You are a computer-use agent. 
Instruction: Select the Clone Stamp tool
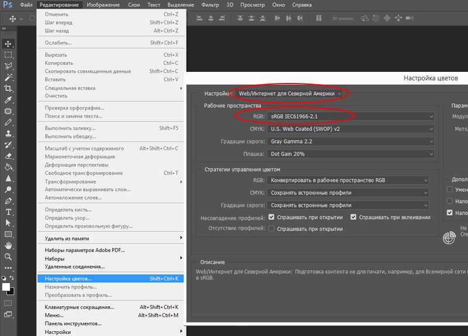(8, 134)
